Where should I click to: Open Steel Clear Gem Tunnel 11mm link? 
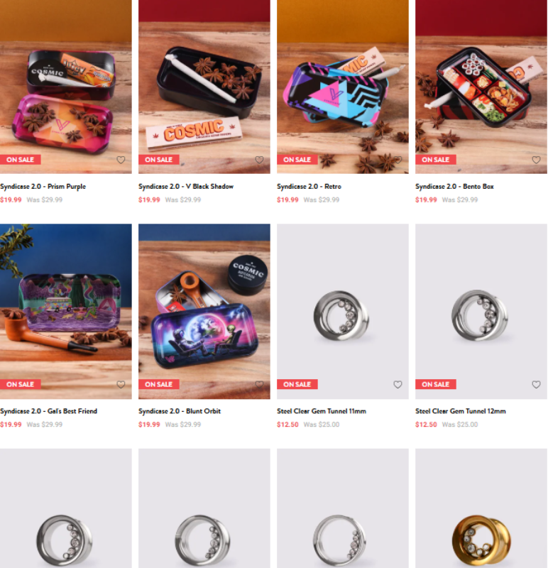tap(322, 411)
